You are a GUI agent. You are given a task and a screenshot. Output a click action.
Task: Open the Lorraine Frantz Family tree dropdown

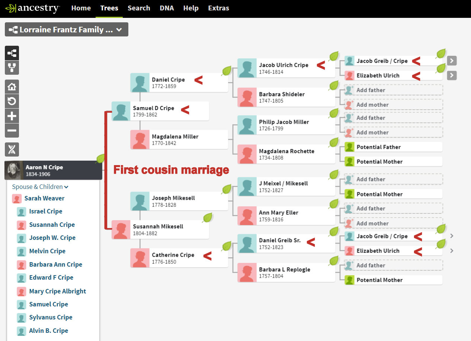click(x=66, y=30)
